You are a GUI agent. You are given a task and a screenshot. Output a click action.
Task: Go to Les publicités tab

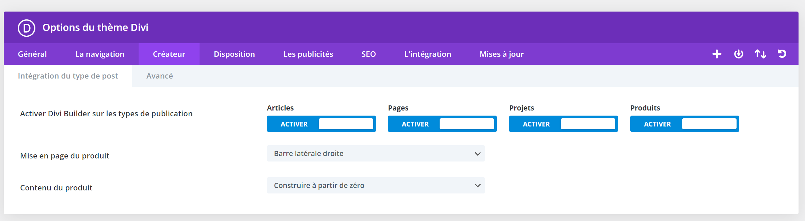pos(308,54)
